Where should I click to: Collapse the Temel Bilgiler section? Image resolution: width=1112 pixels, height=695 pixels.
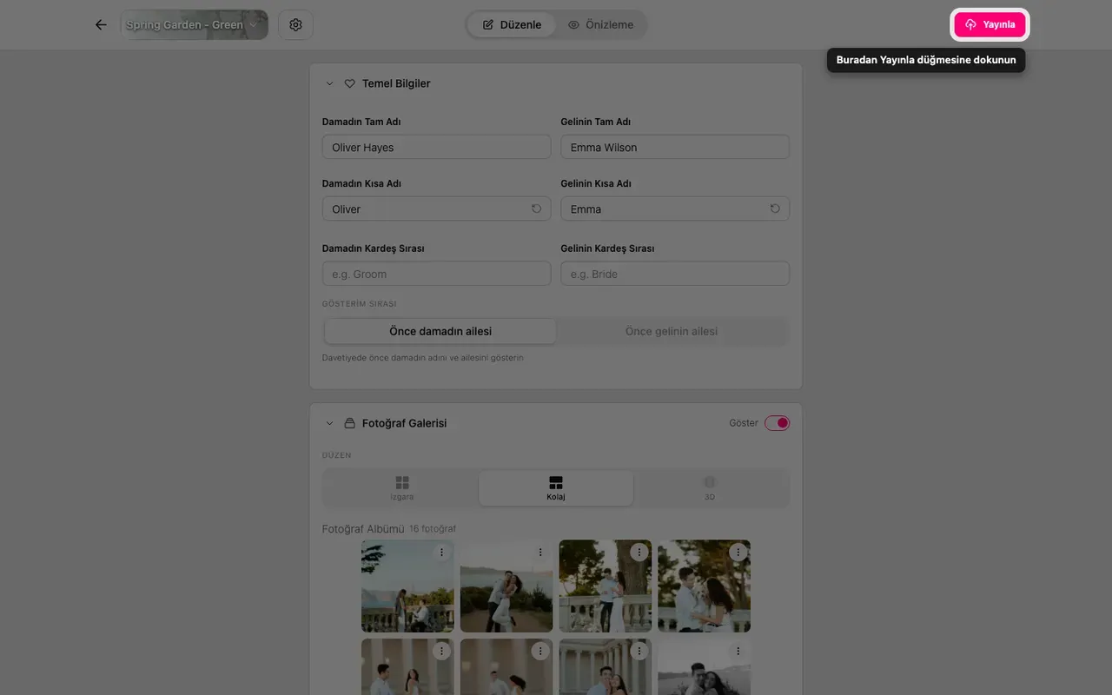click(329, 83)
